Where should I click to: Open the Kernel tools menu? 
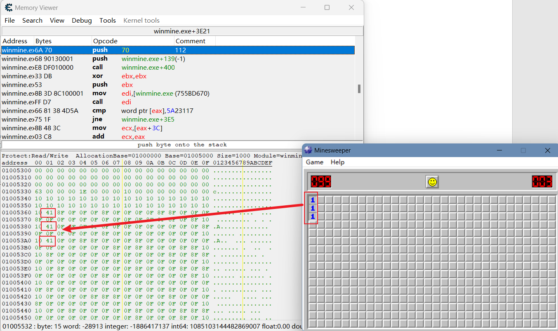point(141,20)
